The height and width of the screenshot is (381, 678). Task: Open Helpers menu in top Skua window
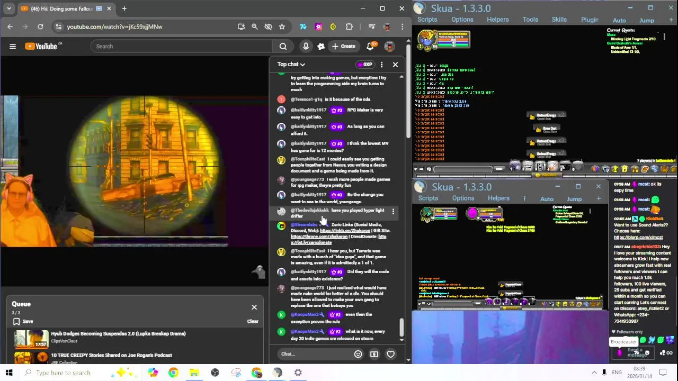tap(498, 20)
